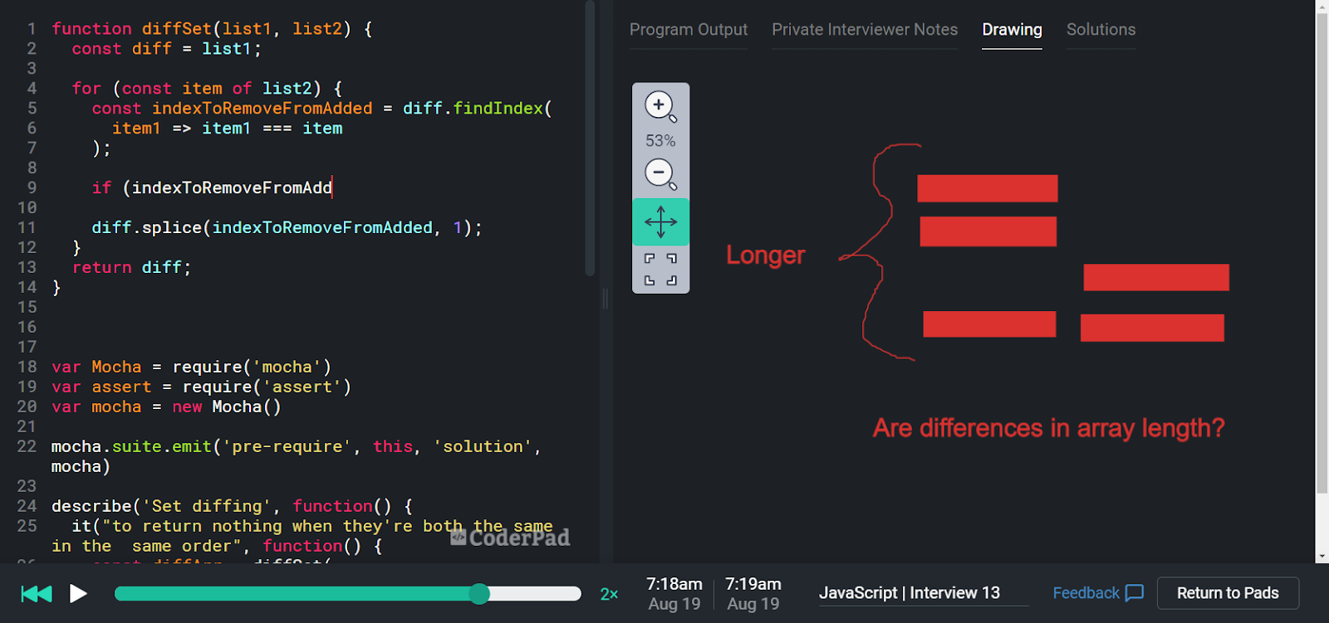The image size is (1329, 623).
Task: Click 'const diff = list1;' line
Action: [166, 49]
